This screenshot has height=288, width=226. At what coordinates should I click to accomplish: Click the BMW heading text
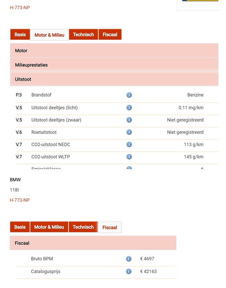[15, 179]
